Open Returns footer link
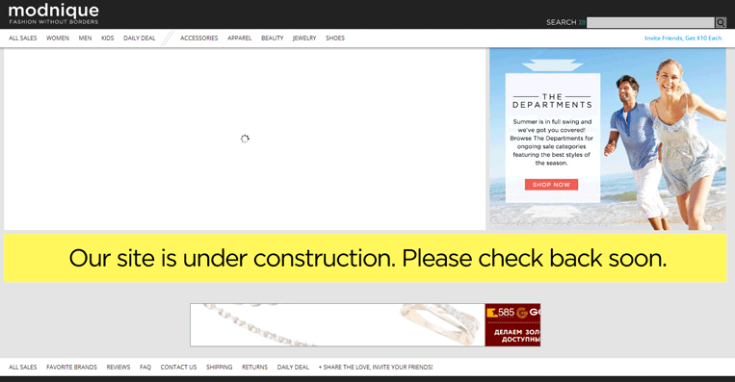Image resolution: width=735 pixels, height=382 pixels. 254,368
